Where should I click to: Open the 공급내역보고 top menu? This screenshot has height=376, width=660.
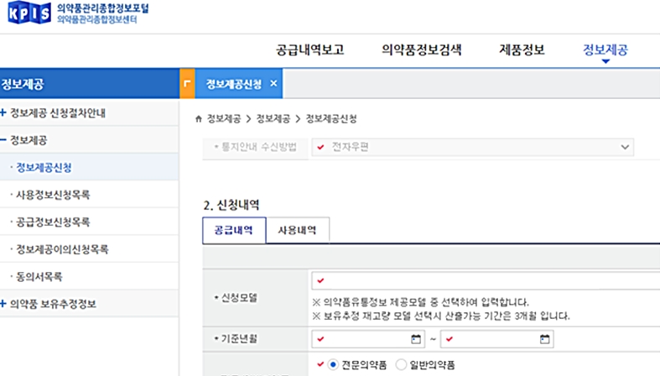[309, 49]
